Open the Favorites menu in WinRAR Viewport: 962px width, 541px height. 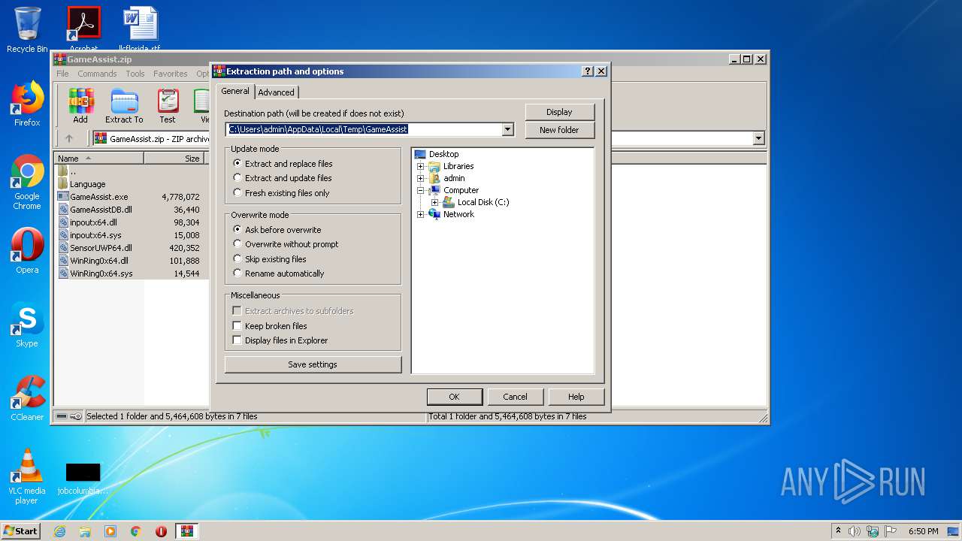point(171,74)
